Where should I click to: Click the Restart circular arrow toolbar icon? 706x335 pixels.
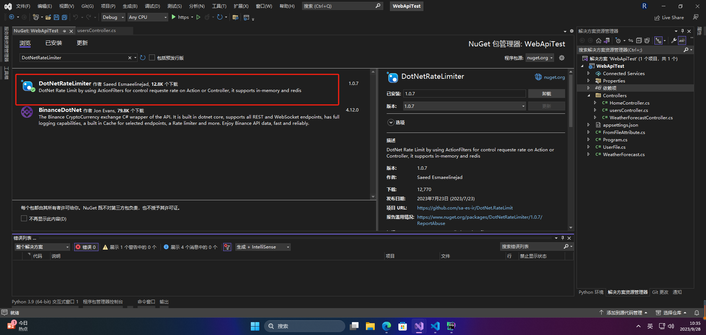tap(220, 17)
